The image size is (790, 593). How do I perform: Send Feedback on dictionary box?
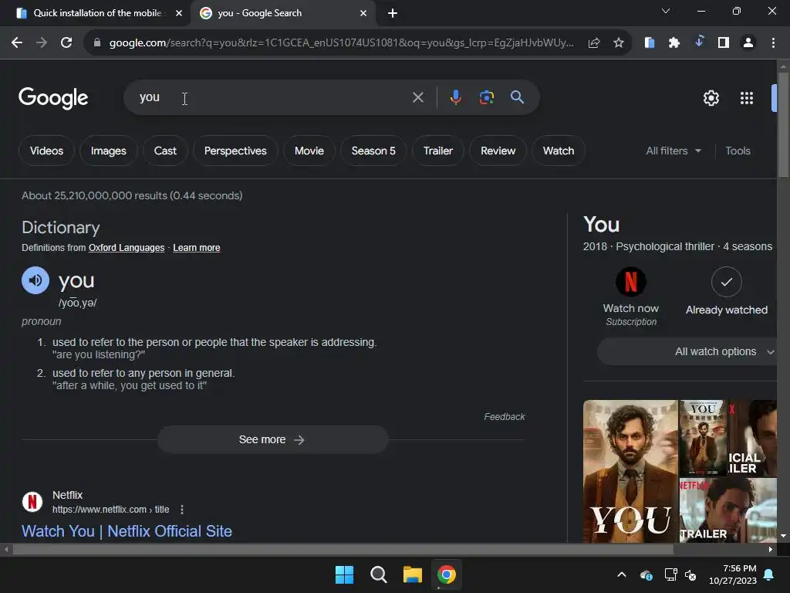pyautogui.click(x=505, y=416)
